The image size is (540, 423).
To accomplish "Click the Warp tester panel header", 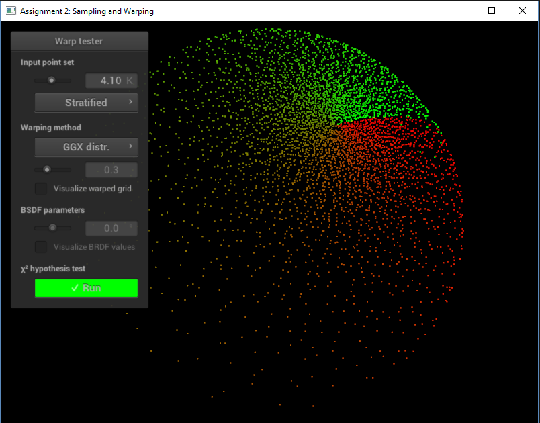I will point(79,42).
